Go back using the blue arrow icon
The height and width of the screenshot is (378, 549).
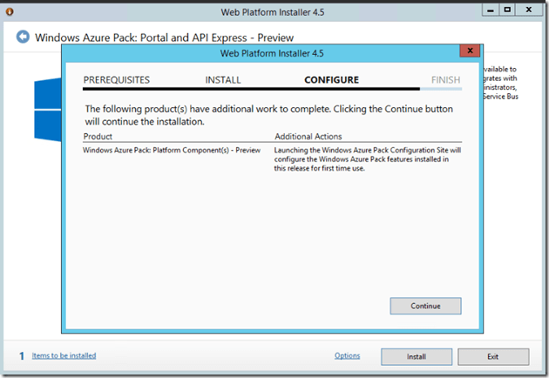click(x=23, y=37)
